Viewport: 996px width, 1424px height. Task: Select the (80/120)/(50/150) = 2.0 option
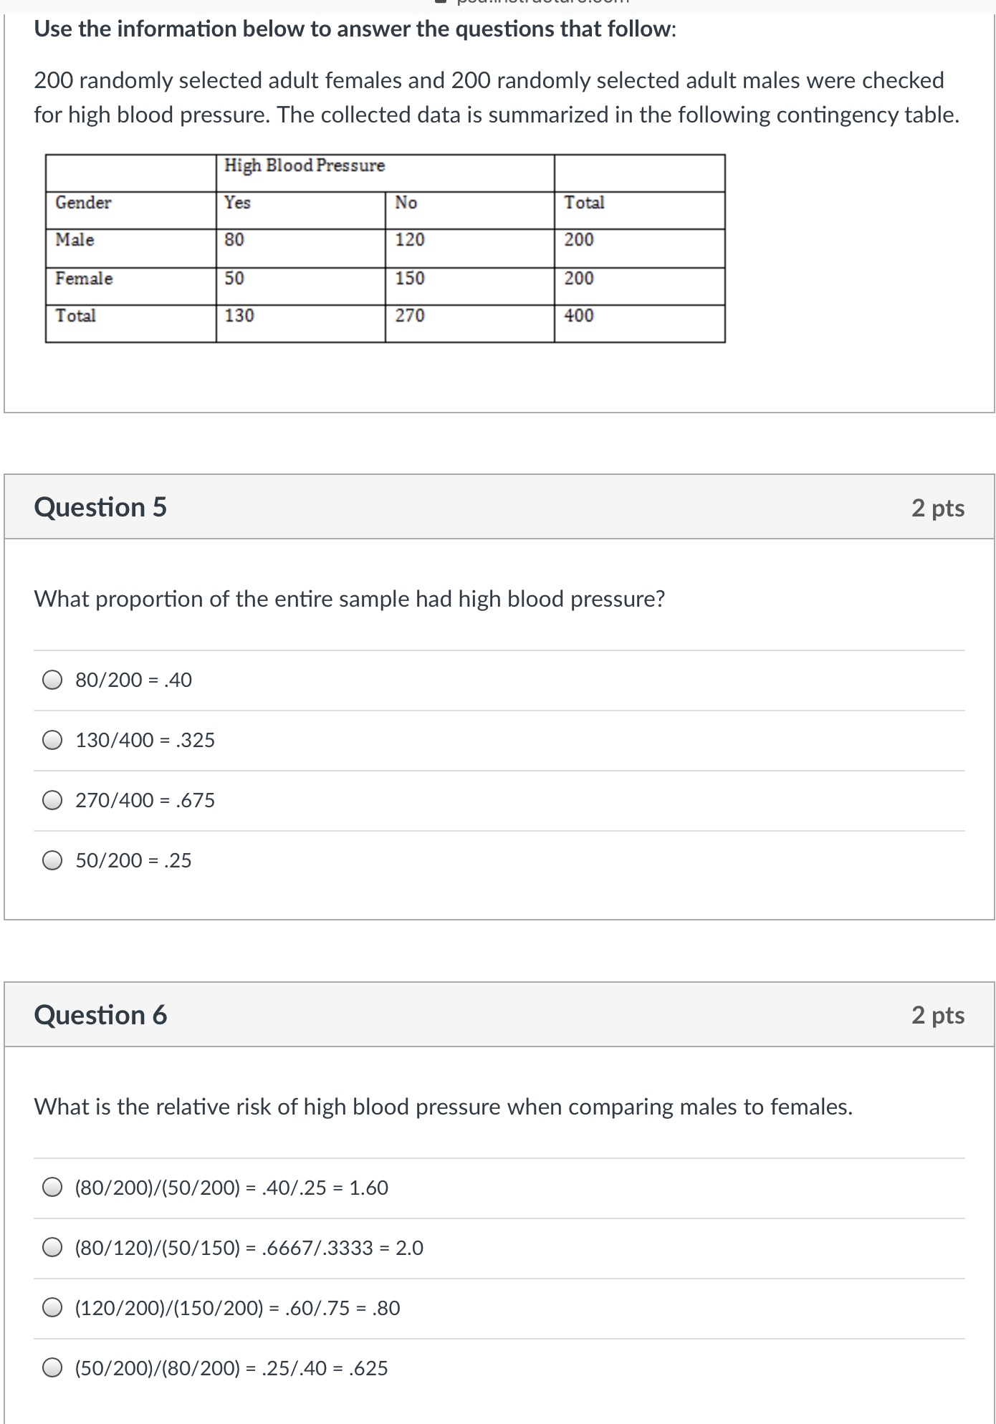[52, 1248]
